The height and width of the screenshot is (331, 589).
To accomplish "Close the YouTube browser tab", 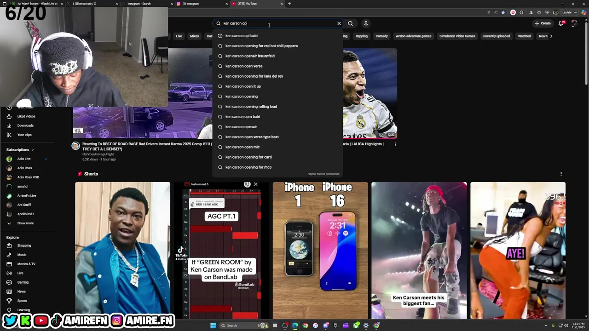I will pyautogui.click(x=282, y=4).
